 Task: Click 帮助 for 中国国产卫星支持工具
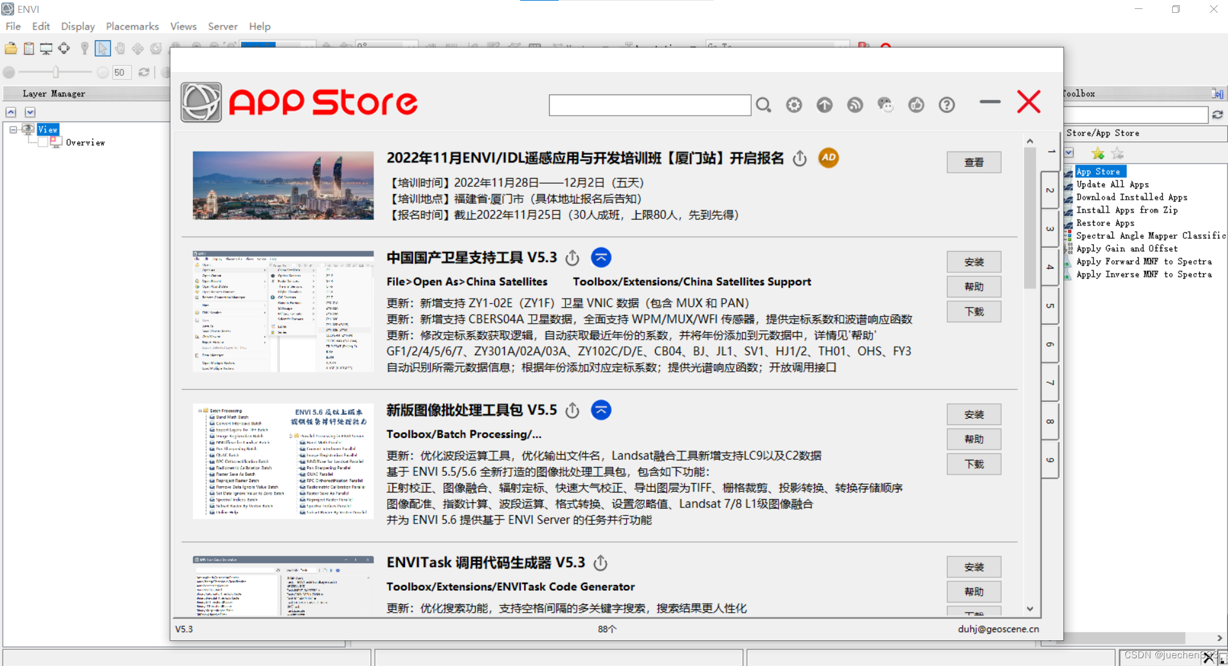[973, 286]
